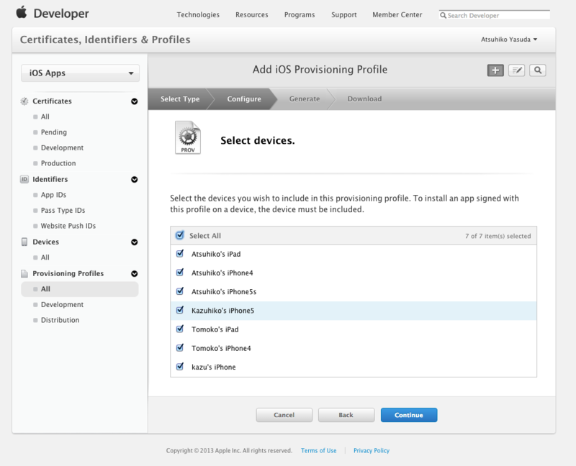
Task: Click the edit pencil icon button
Action: pyautogui.click(x=516, y=70)
